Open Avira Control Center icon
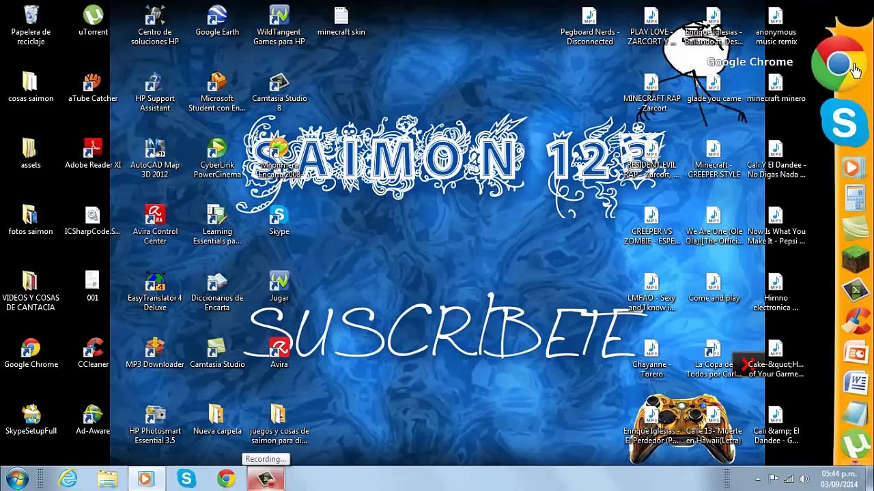 click(155, 224)
